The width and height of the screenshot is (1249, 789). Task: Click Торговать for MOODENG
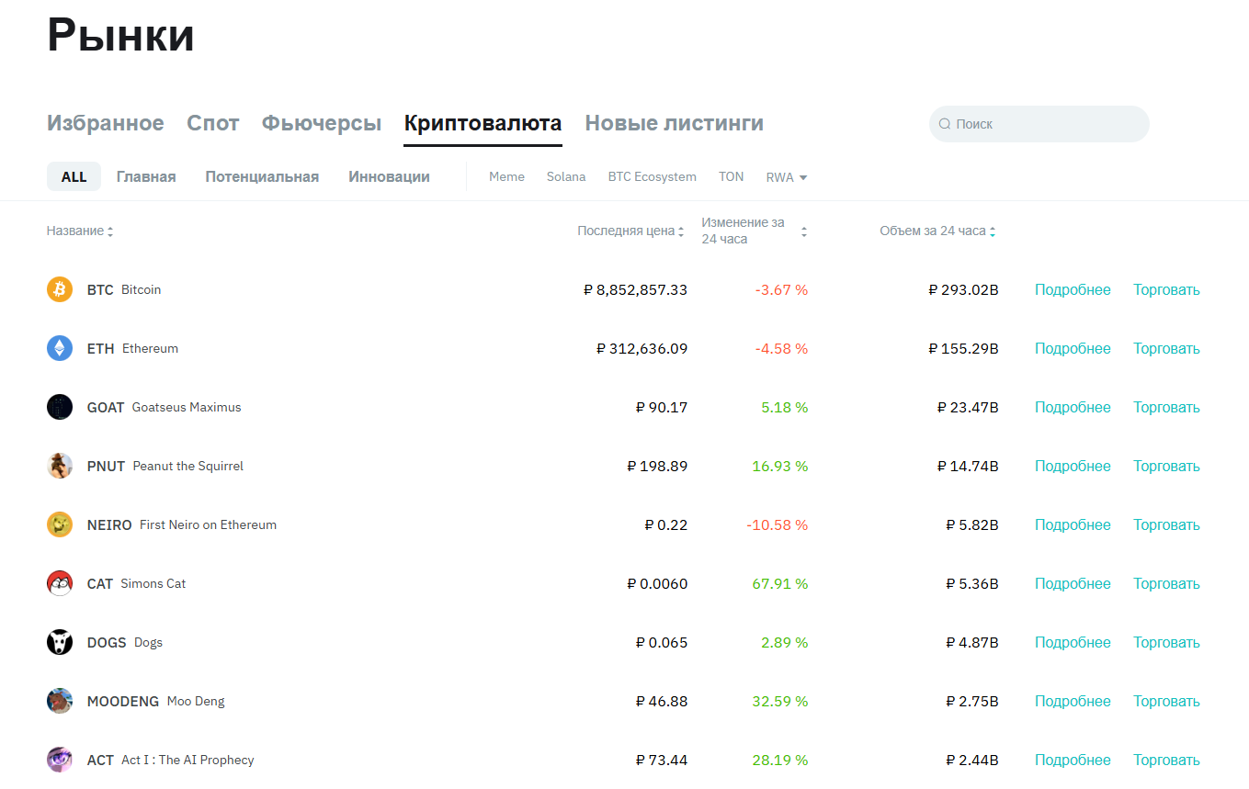(x=1166, y=701)
